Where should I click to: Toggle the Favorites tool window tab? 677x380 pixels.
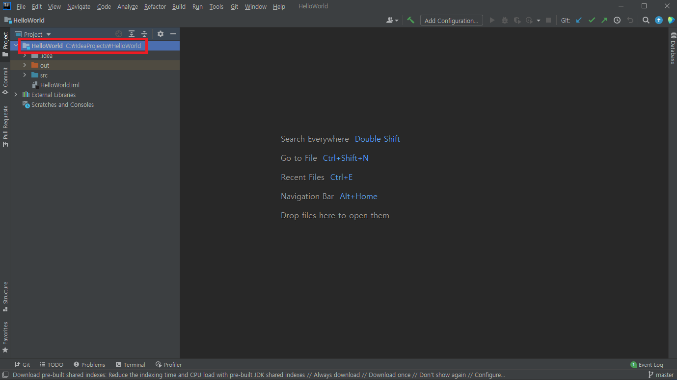(x=5, y=337)
